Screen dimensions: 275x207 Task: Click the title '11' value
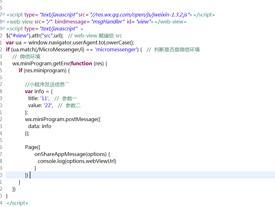pyautogui.click(x=45, y=98)
